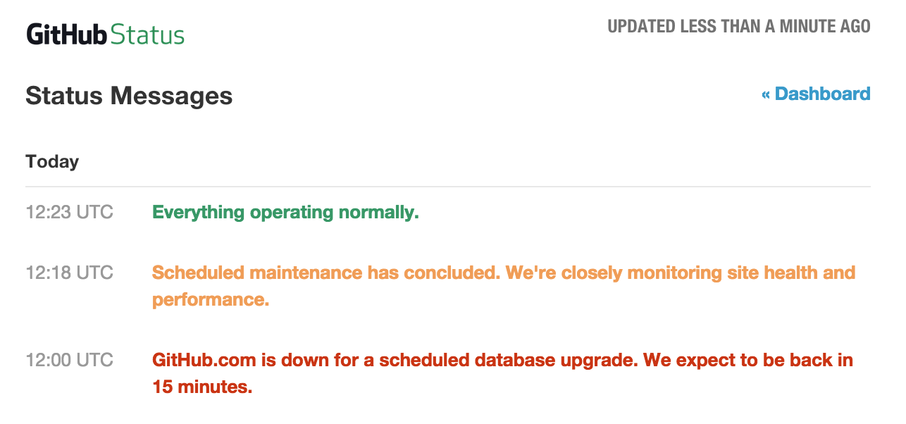Click the Today date heading
The height and width of the screenshot is (424, 906).
[52, 162]
